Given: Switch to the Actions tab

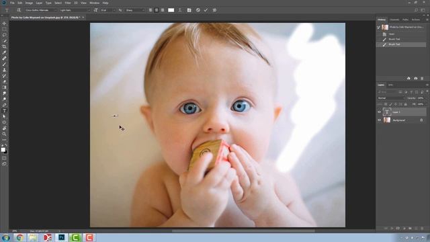Looking at the screenshot, I should [x=416, y=19].
